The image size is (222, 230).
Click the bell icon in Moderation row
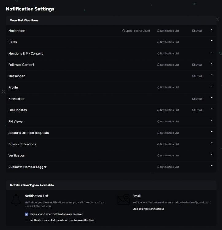coord(158,31)
